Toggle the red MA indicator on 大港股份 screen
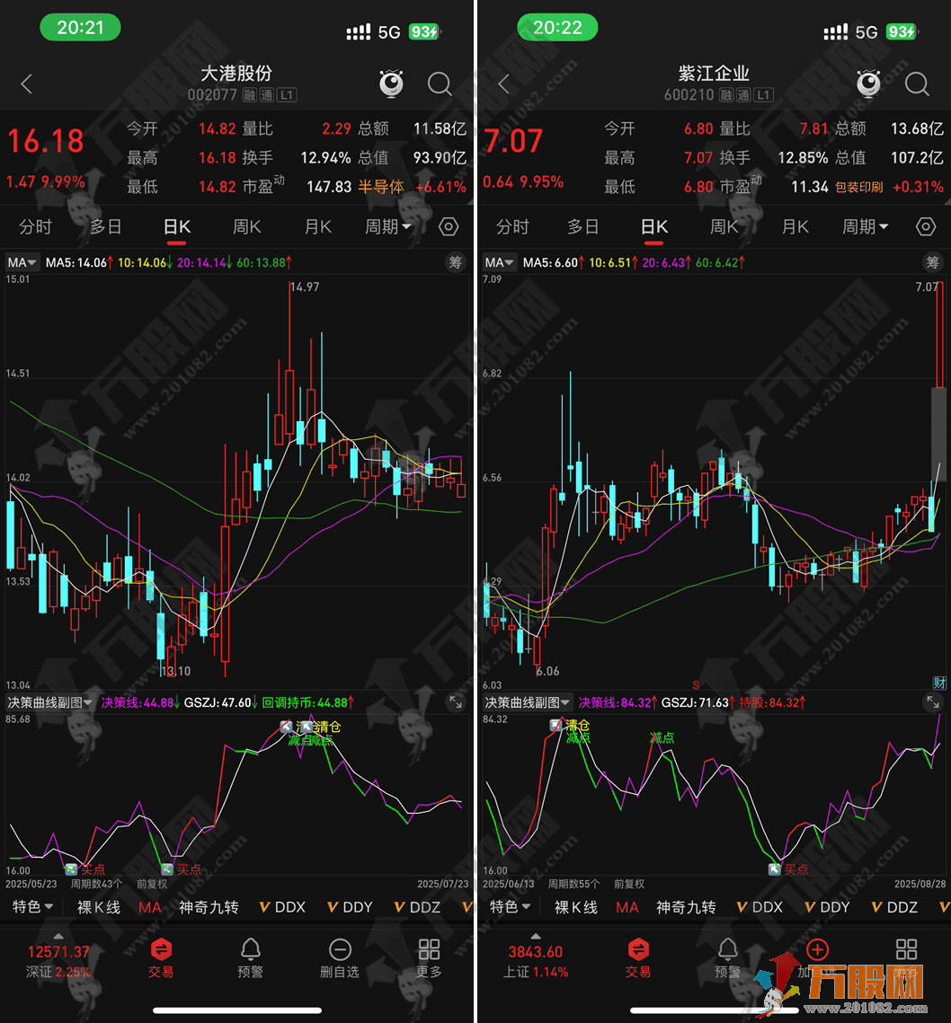The height and width of the screenshot is (1023, 951). click(149, 907)
